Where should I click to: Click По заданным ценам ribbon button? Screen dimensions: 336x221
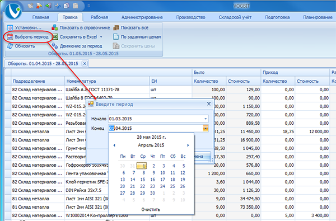(x=137, y=37)
